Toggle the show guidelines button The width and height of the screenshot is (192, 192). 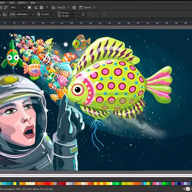click(x=47, y=8)
